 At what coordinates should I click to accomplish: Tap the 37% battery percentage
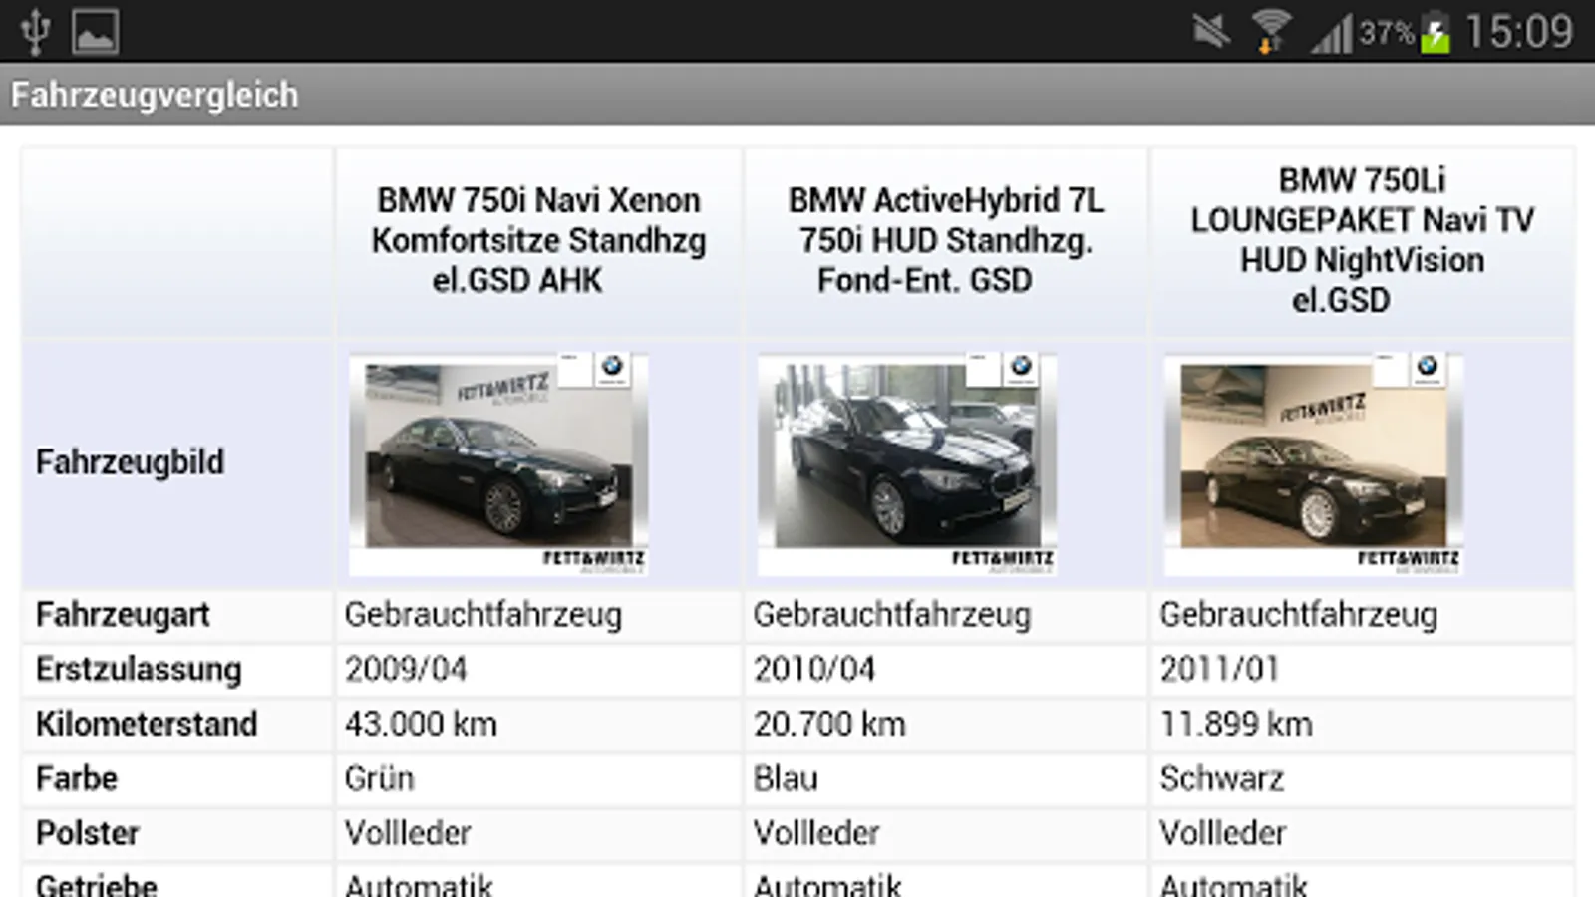point(1387,33)
